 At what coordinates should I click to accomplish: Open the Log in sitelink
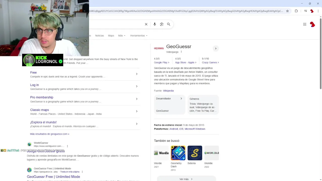coord(34,85)
